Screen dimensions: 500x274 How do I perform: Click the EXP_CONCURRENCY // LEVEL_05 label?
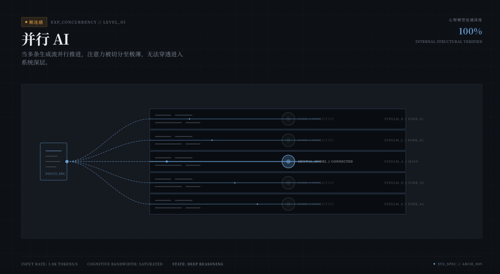tap(88, 22)
